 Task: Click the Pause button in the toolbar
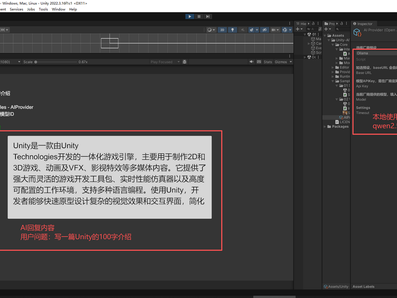pos(199,16)
